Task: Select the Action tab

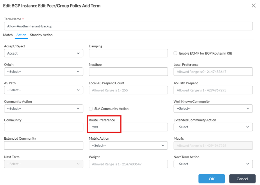Action: click(21, 35)
